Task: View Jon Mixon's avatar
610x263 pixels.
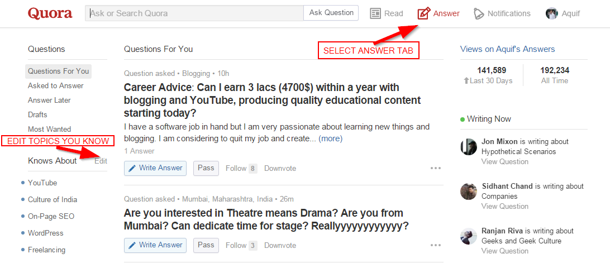Action: point(468,147)
